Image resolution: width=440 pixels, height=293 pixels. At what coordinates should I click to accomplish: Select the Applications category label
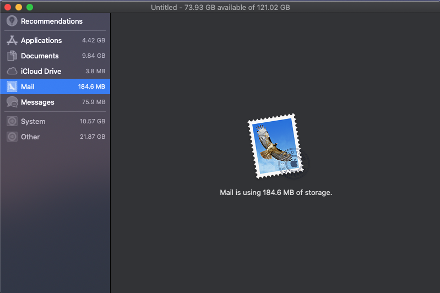point(41,40)
